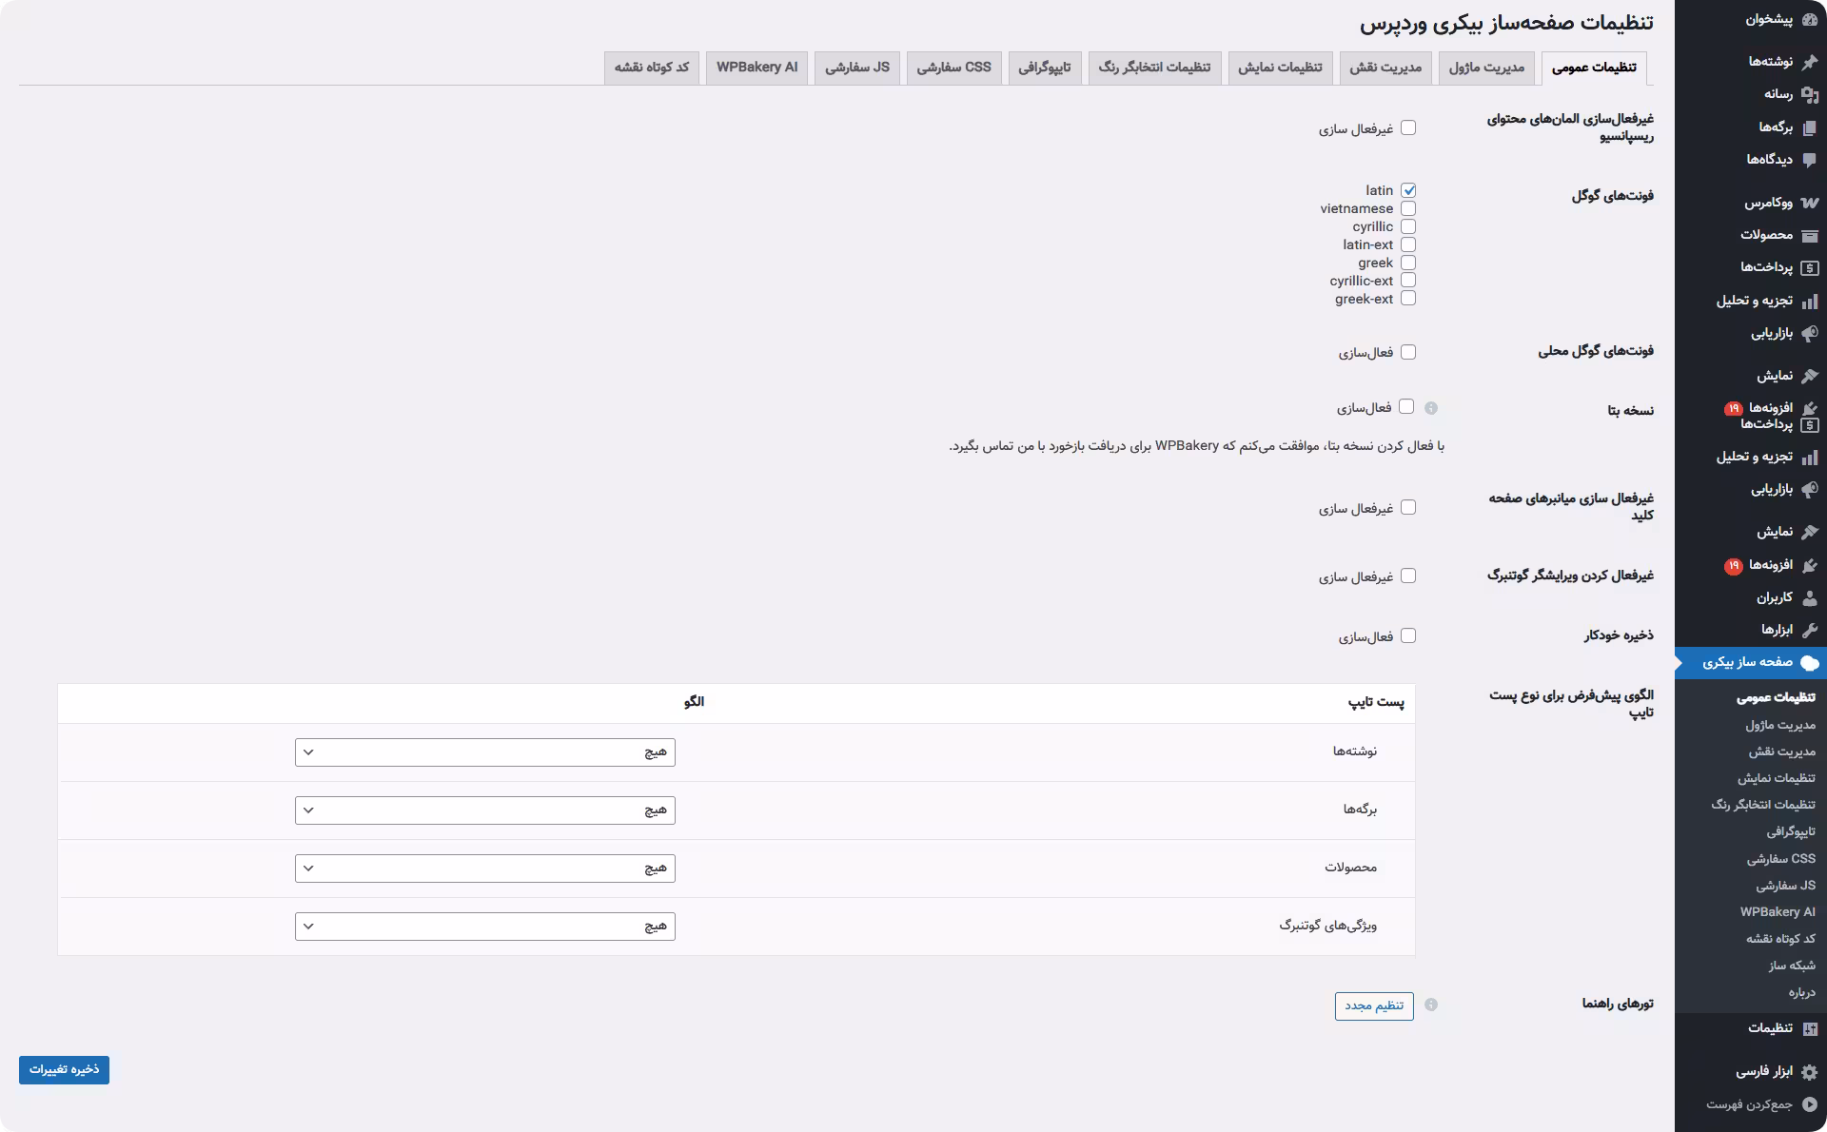Open the تایپوگرافی tab
1827x1132 pixels.
tap(1045, 68)
